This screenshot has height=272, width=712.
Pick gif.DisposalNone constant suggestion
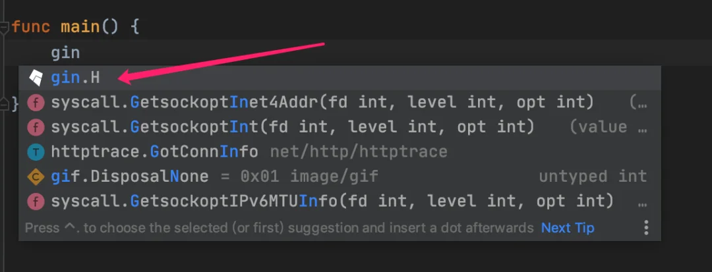340,177
